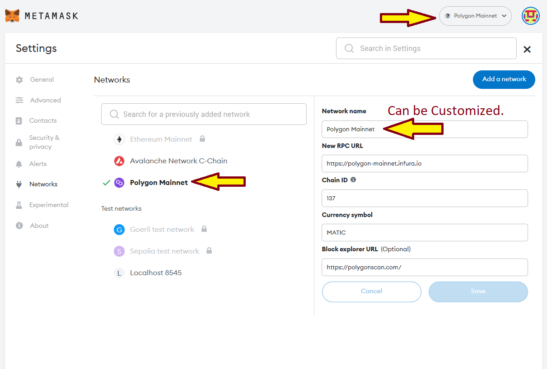The width and height of the screenshot is (547, 369).
Task: Select Avalanche Network C-Chain
Action: pos(178,161)
